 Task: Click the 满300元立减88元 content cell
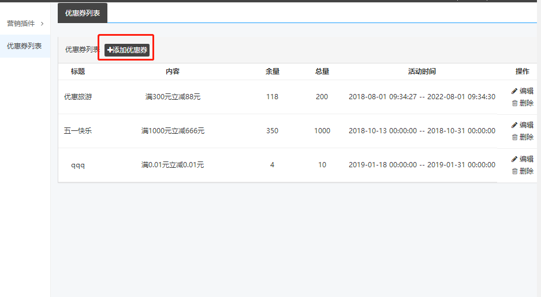click(x=173, y=97)
